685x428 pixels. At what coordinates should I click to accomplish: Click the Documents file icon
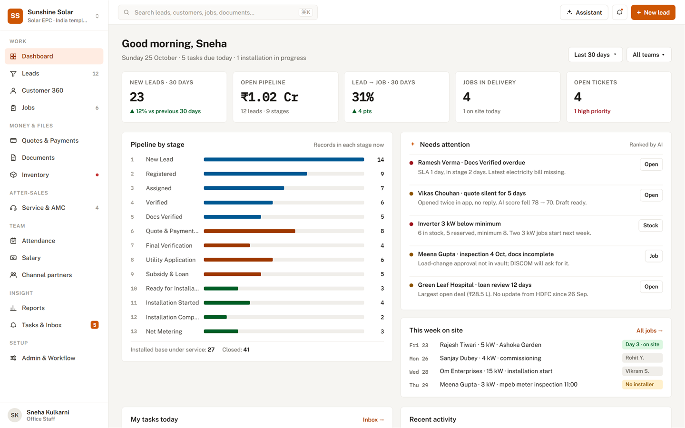point(13,158)
